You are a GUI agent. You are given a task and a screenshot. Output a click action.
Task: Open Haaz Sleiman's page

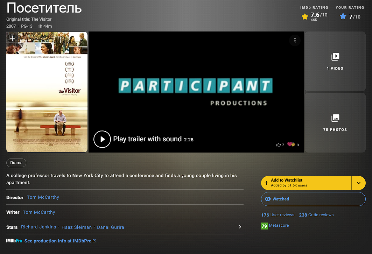(76, 227)
